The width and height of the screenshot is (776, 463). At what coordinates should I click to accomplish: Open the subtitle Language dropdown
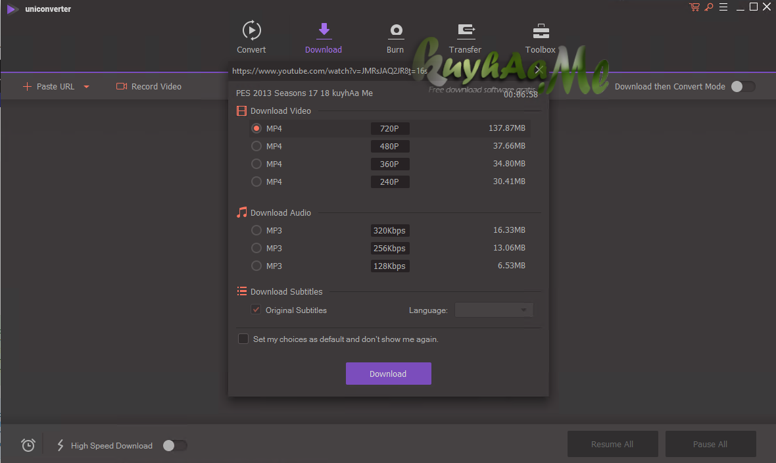pyautogui.click(x=493, y=310)
